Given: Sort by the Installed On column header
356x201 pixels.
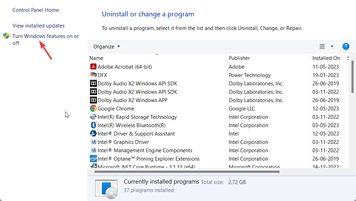Looking at the screenshot, I should tap(327, 58).
